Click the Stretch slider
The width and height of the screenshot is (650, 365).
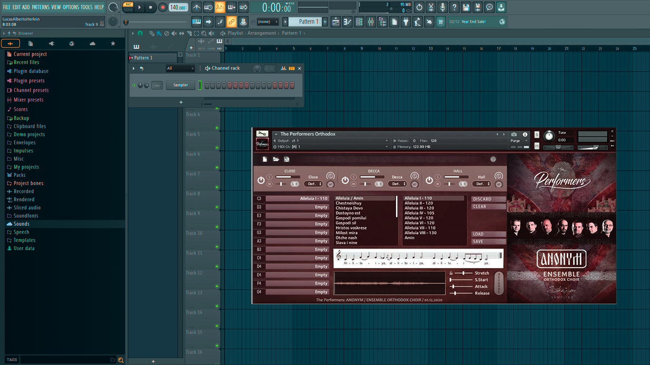point(463,273)
